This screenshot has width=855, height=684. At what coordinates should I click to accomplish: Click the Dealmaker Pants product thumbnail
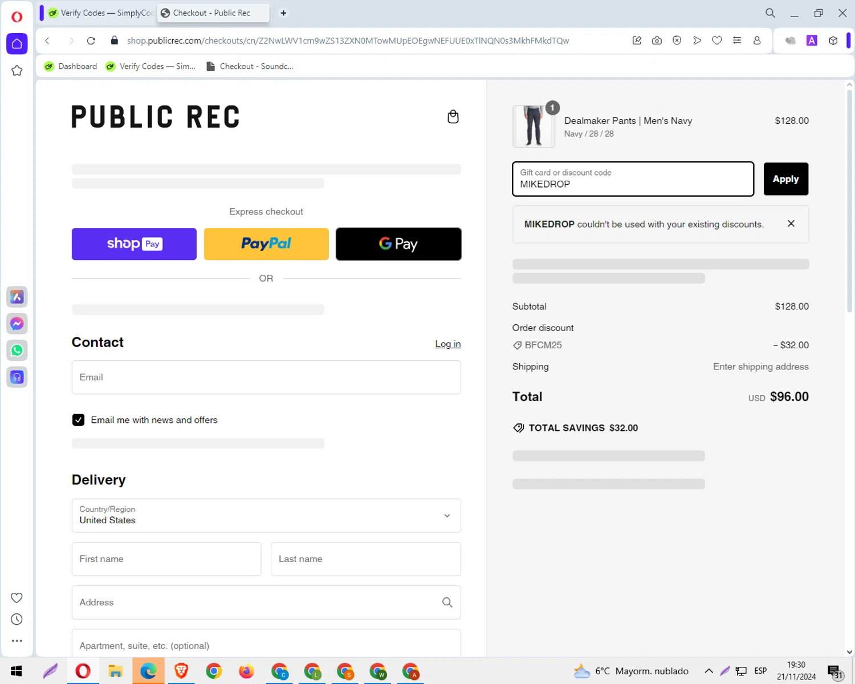pos(534,127)
